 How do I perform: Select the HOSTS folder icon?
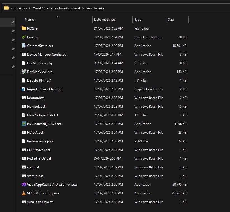pos(24,28)
